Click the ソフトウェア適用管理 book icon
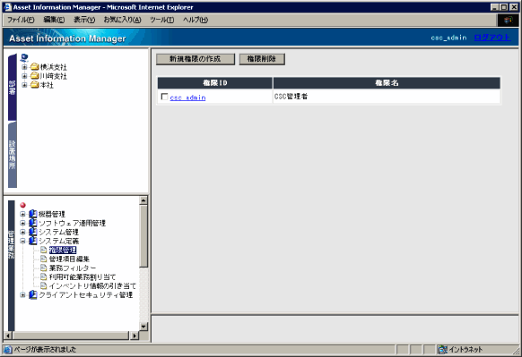 click(32, 223)
